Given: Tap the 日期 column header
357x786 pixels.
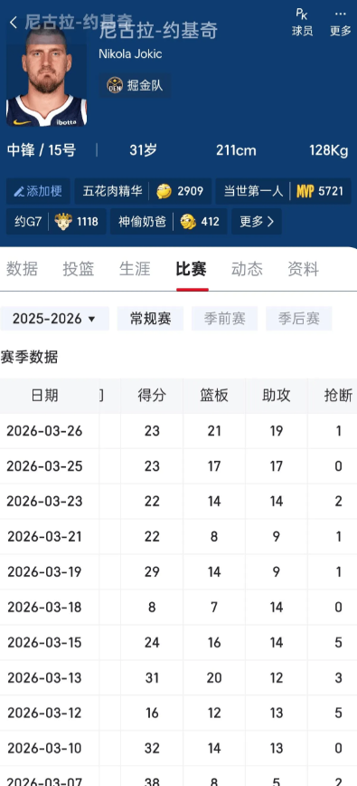Looking at the screenshot, I should tap(45, 396).
